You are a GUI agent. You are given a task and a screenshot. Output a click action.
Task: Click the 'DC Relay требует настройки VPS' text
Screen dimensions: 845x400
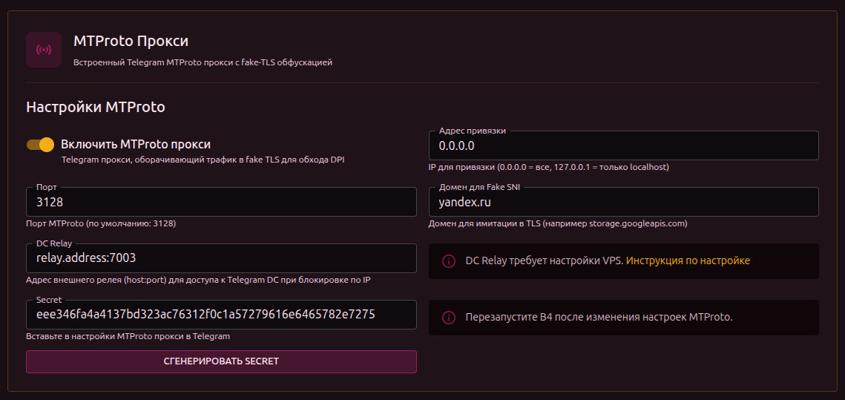[545, 261]
